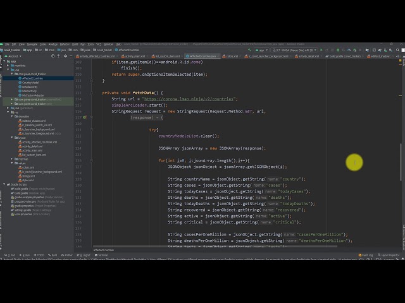Open the Run tool window

(25, 255)
